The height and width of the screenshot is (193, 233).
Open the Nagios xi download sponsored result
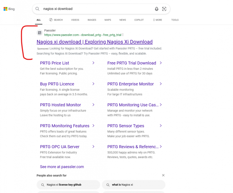pyautogui.click(x=94, y=42)
